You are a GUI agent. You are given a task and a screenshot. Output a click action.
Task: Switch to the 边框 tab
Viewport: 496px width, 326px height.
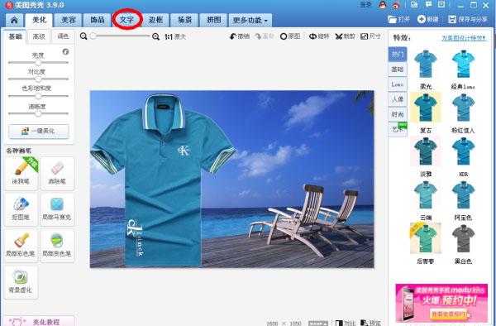155,20
